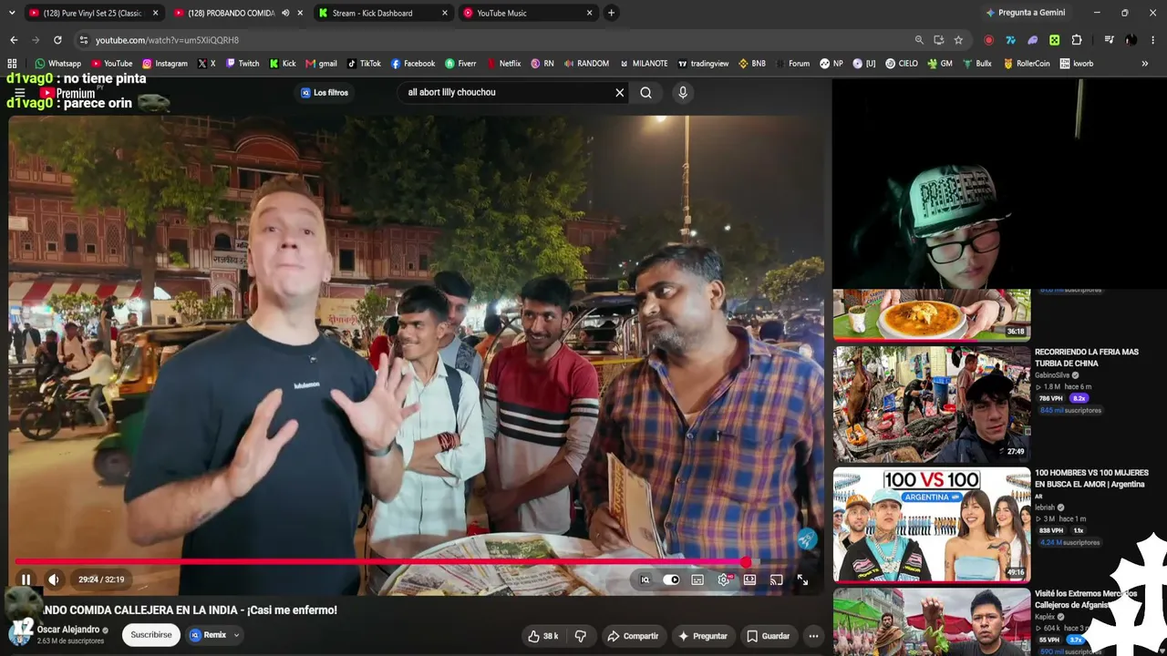The width and height of the screenshot is (1167, 656).
Task: Open the browser profile avatar
Action: tap(1131, 40)
